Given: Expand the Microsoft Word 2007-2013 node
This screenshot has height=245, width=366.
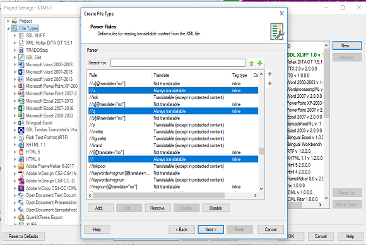Looking at the screenshot, I should [15, 79].
